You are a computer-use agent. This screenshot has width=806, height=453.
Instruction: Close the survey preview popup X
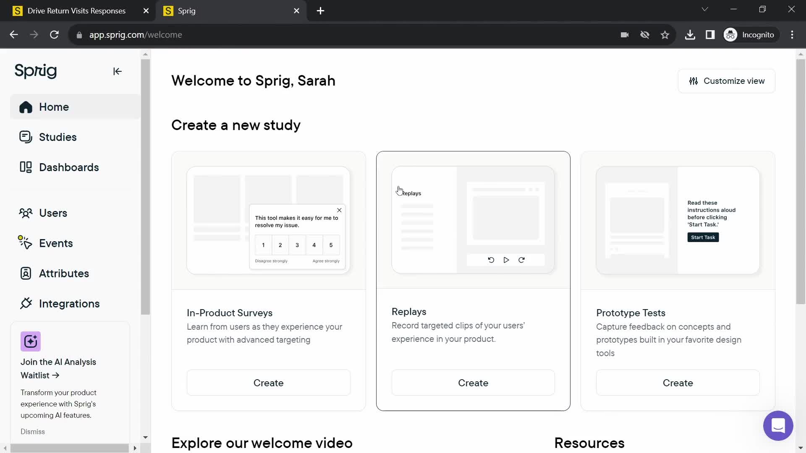[x=339, y=210]
